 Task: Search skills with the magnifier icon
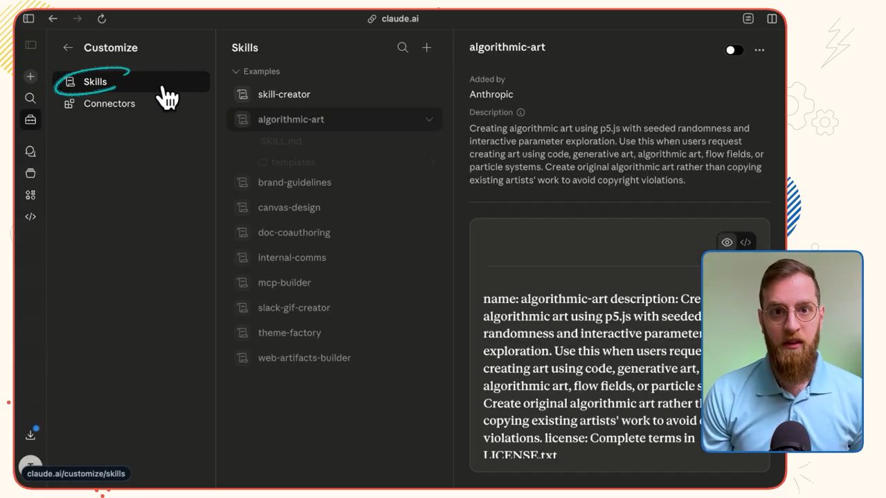click(x=403, y=48)
